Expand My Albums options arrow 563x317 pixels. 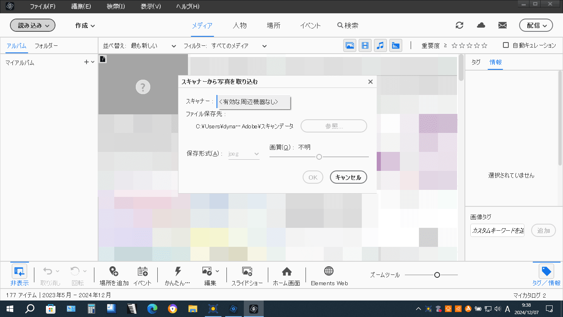(93, 62)
